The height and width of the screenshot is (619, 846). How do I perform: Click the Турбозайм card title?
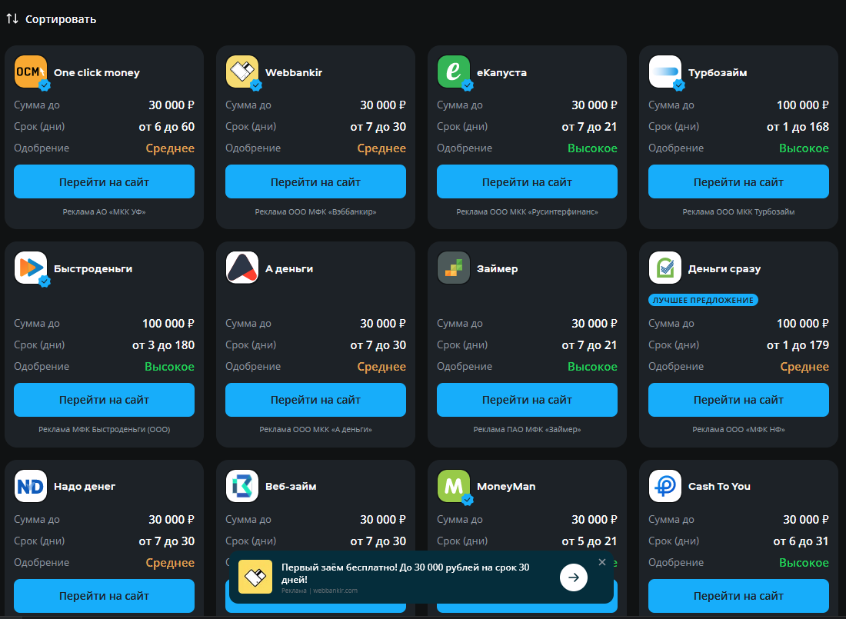point(718,72)
